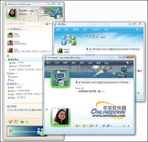The width and height of the screenshot is (148, 142).
Task: Open 群网站 in group window toolbar
Action: click(x=76, y=30)
